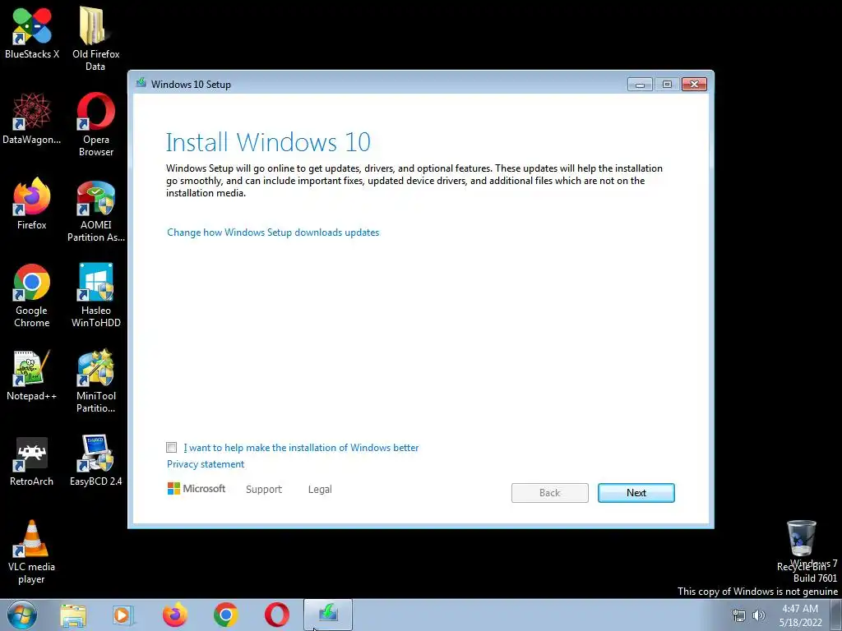Viewport: 842px width, 631px height.
Task: Open the Windows Start menu orb
Action: [22, 615]
